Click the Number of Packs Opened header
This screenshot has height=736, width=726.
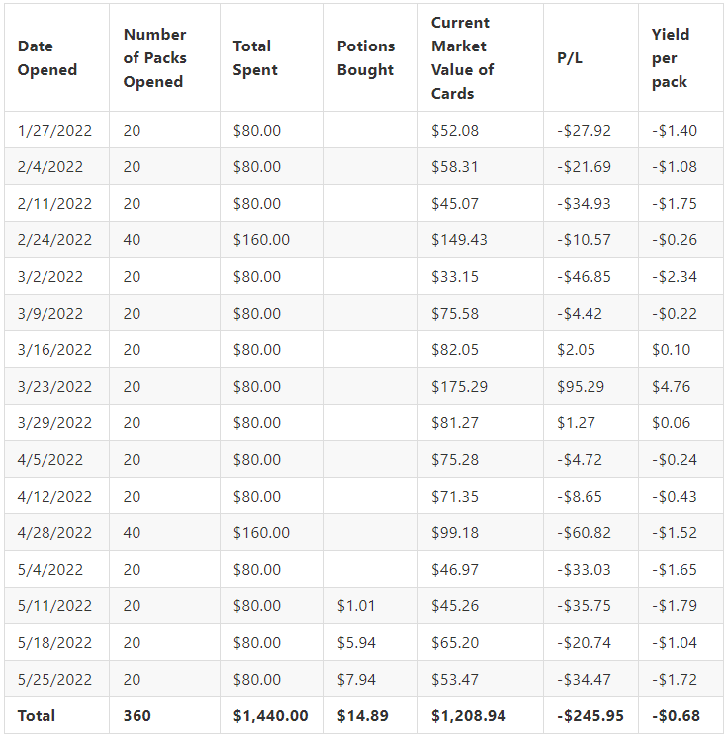click(154, 57)
